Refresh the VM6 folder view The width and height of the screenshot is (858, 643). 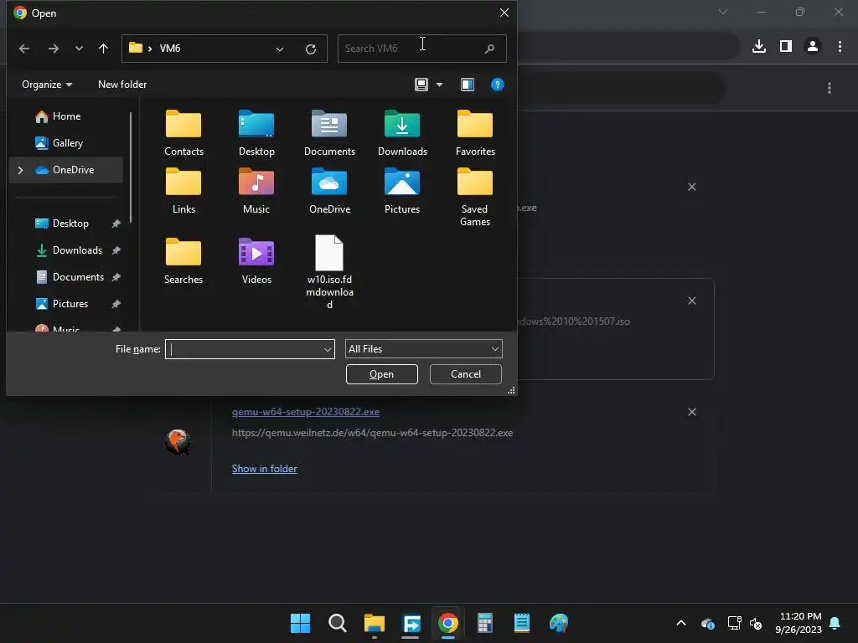311,49
